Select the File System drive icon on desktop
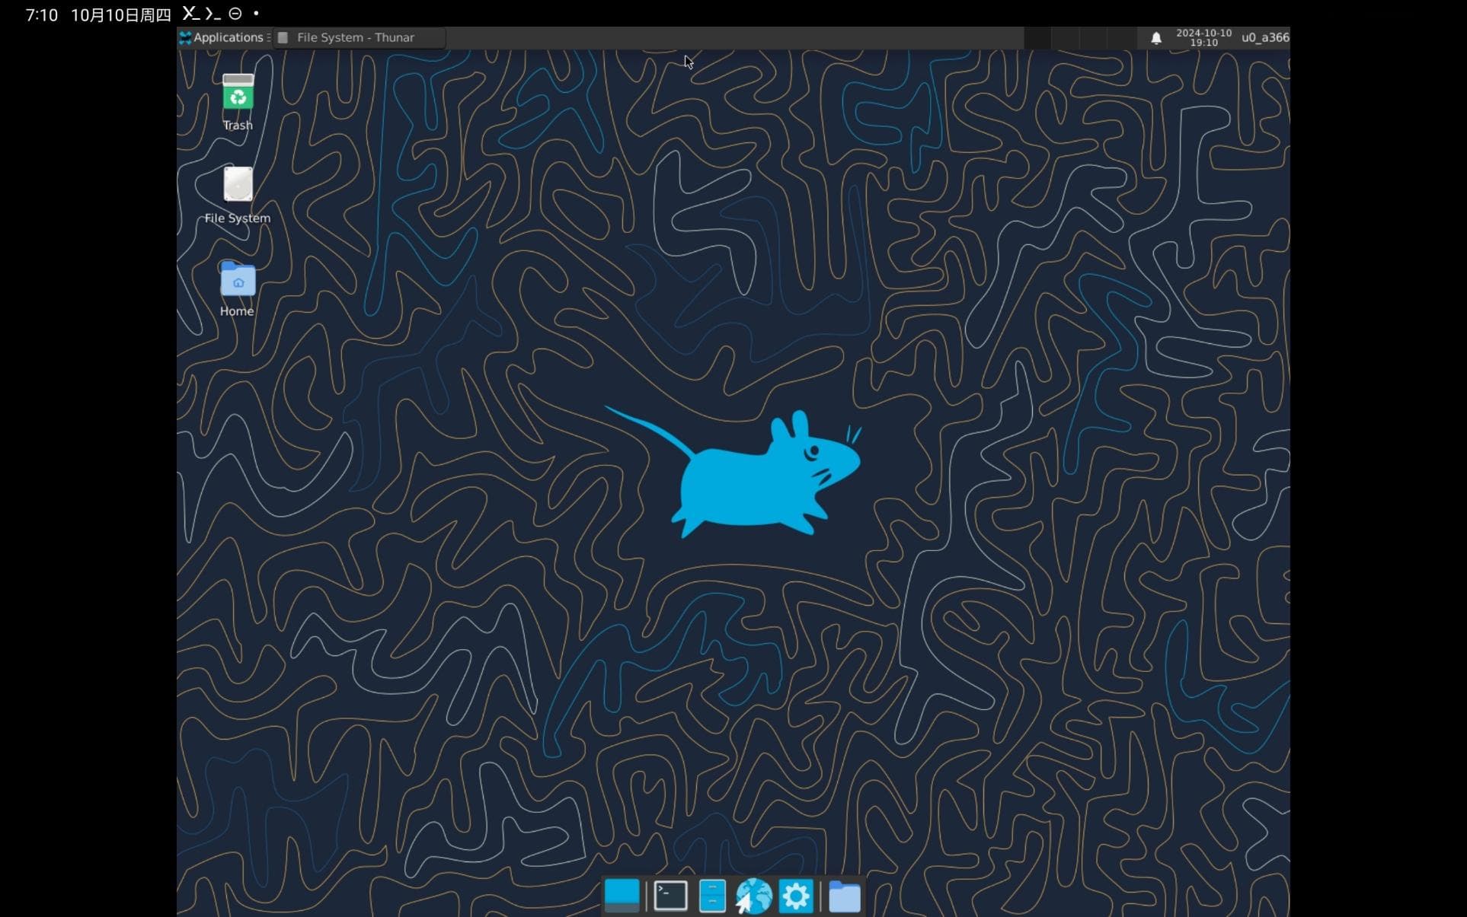This screenshot has width=1467, height=917. (x=238, y=184)
